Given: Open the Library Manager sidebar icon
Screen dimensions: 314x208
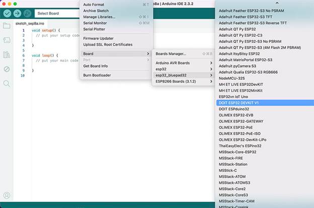Looking at the screenshot, I should (7, 54).
